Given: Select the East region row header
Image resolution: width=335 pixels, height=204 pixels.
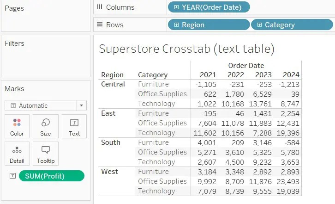Looking at the screenshot, I should pos(108,113).
